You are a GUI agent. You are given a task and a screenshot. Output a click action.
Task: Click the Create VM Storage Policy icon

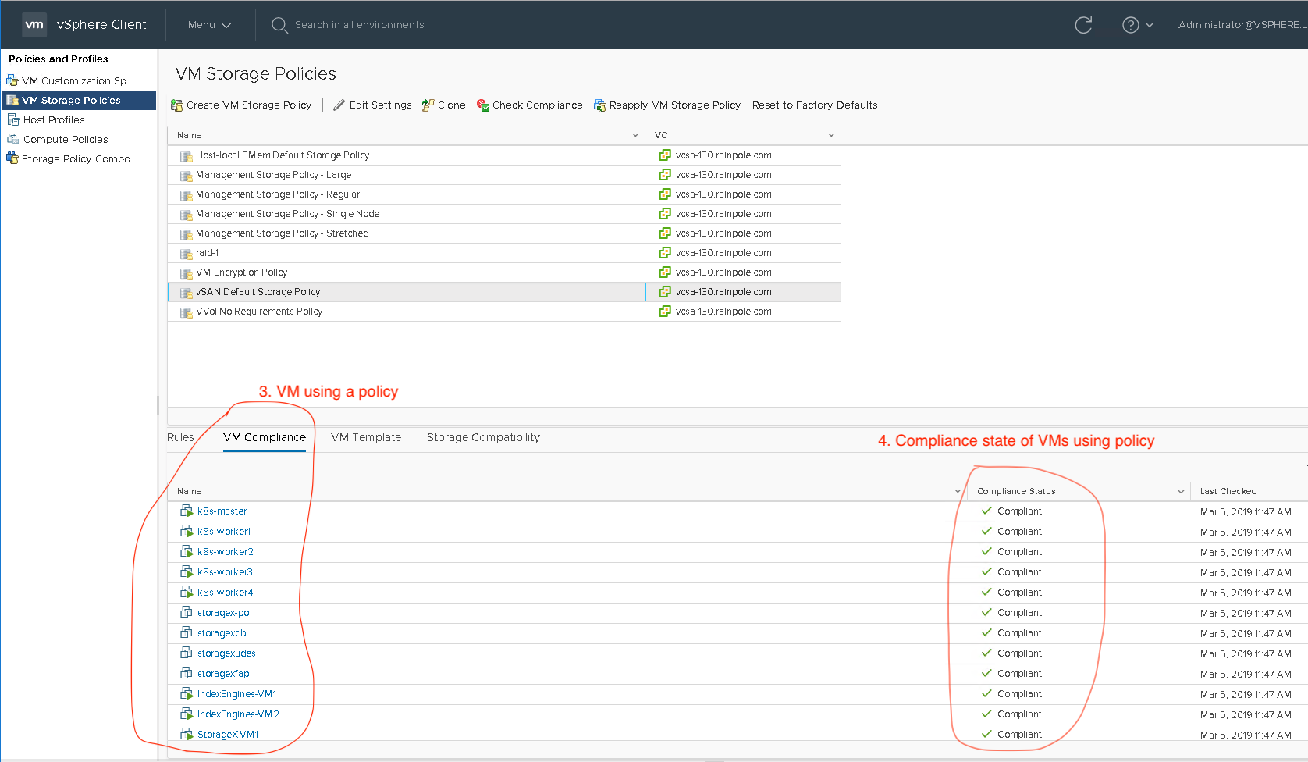[x=179, y=105]
